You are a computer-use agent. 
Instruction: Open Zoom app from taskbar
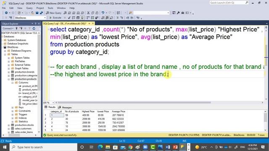(145, 147)
